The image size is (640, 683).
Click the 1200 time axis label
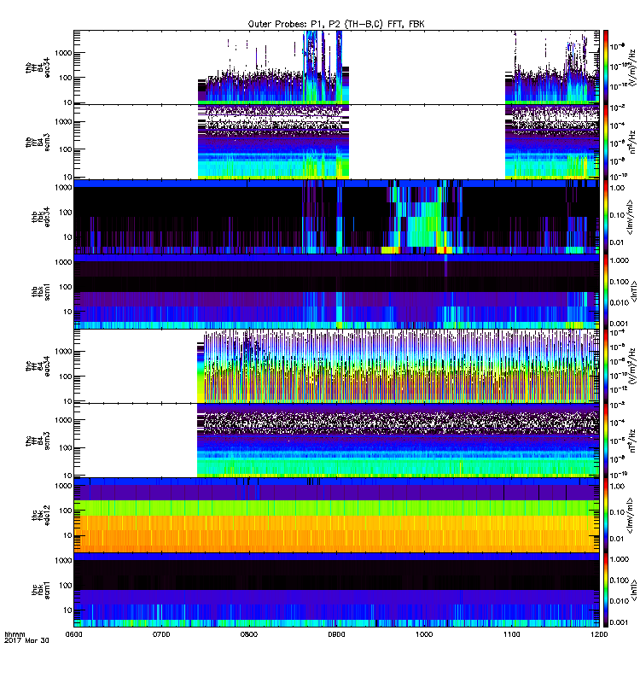coord(599,634)
